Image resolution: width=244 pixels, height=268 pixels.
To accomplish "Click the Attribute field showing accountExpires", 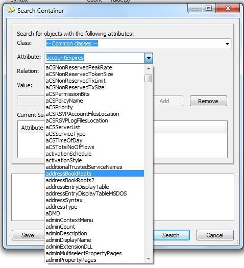I will [x=95, y=58].
